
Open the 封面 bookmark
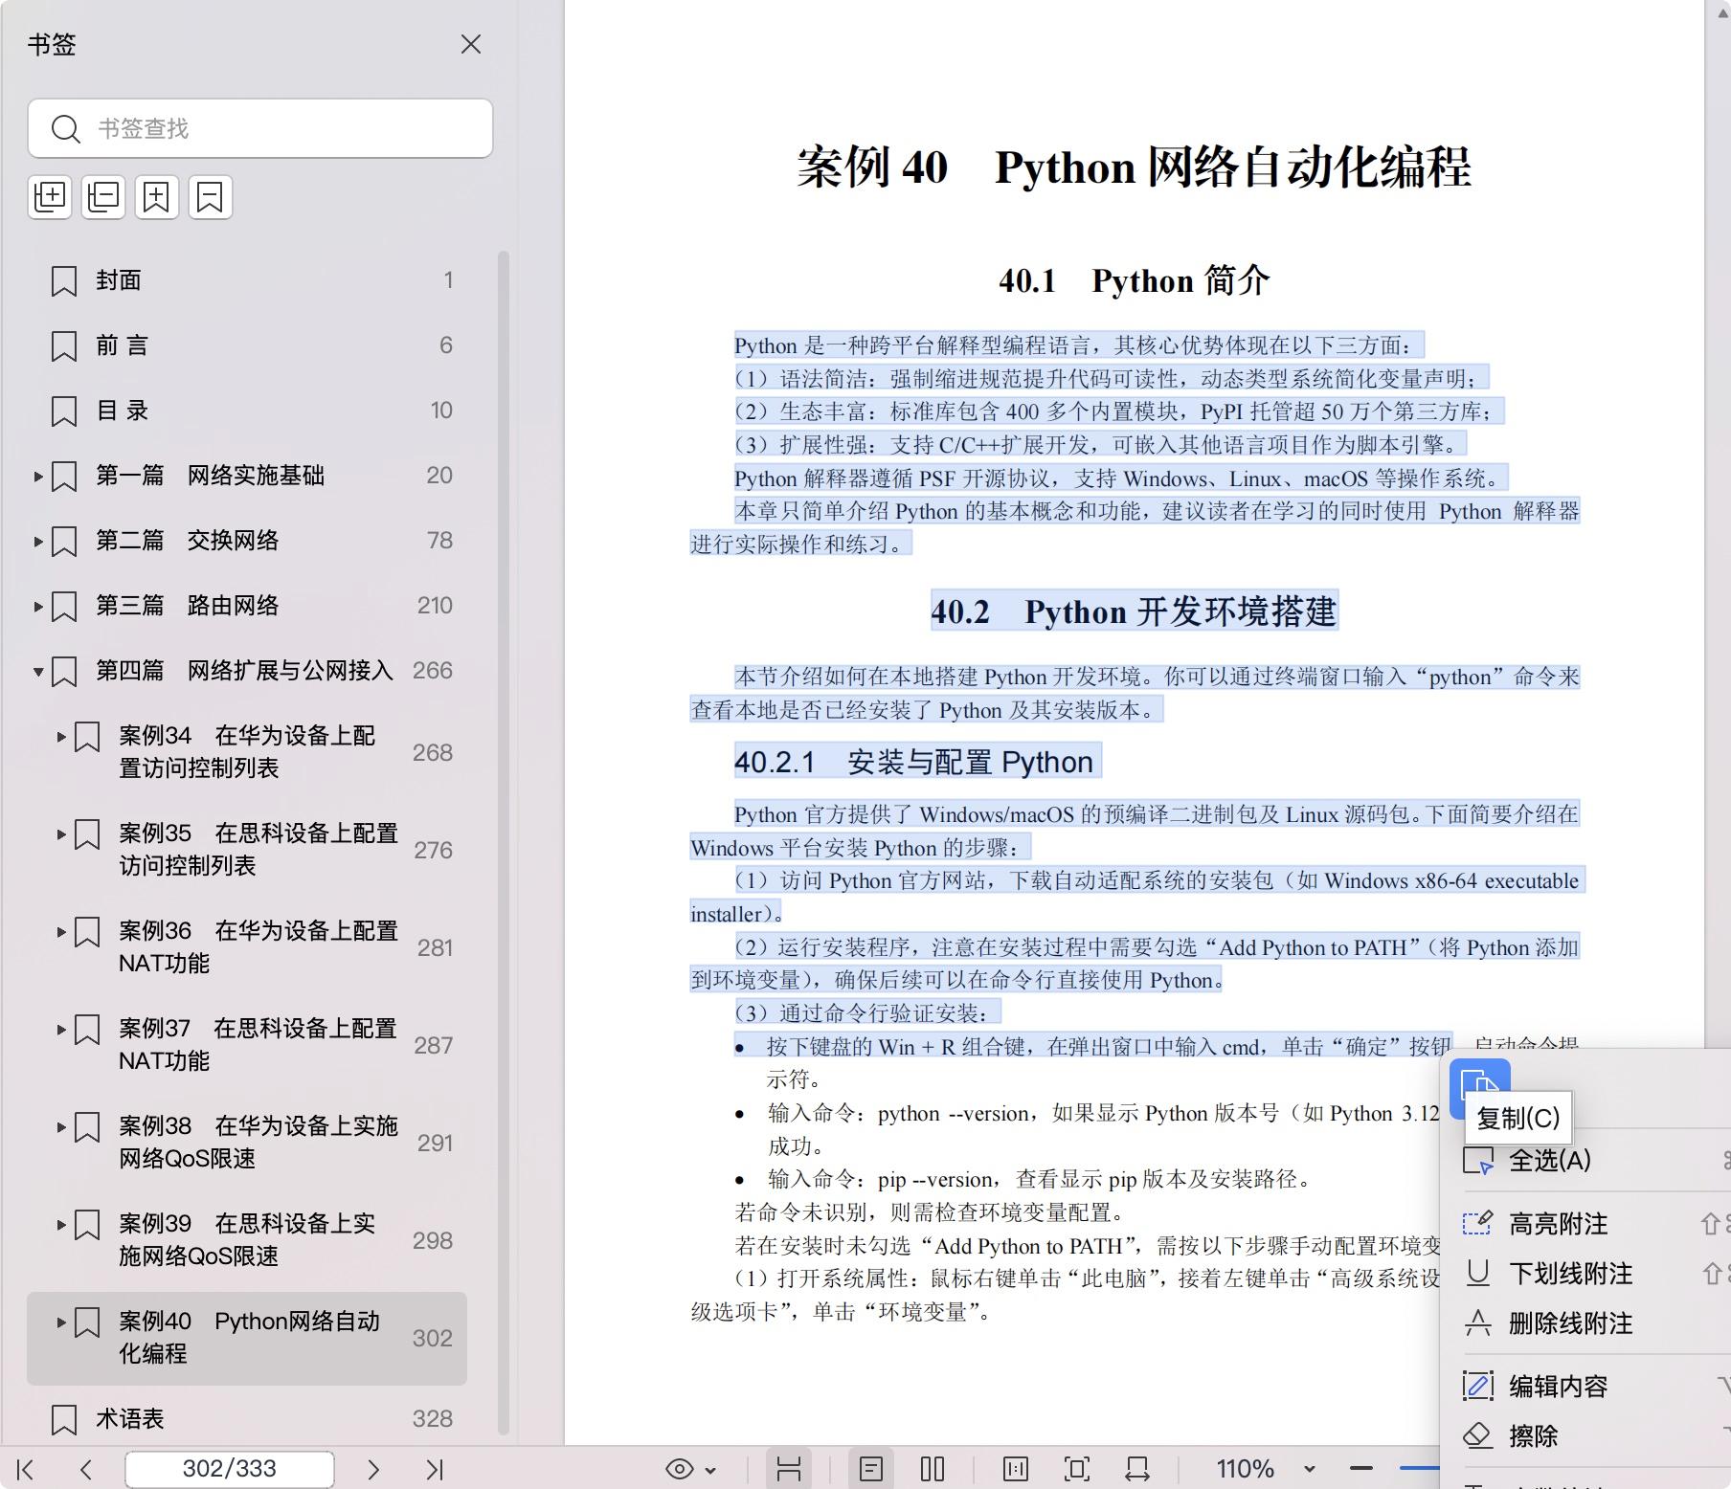pos(119,280)
